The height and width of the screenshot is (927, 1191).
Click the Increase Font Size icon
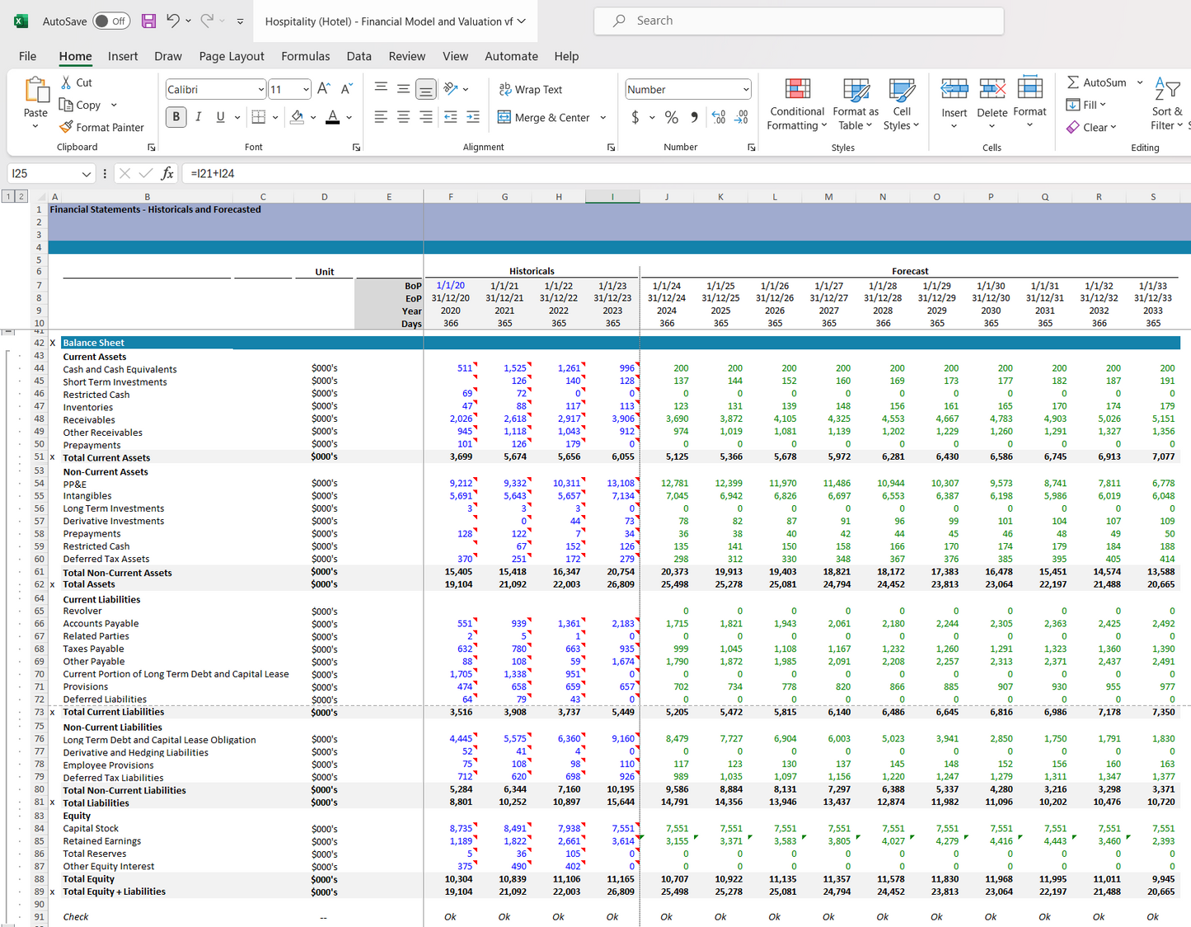click(324, 89)
